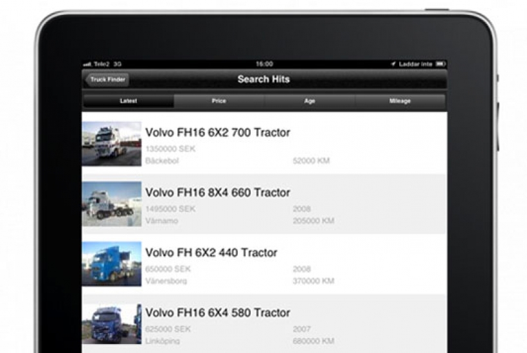Click the 680000 KM mileage value
527x353 pixels.
tap(314, 341)
